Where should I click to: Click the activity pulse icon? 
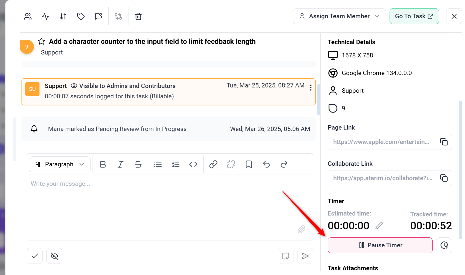45,16
